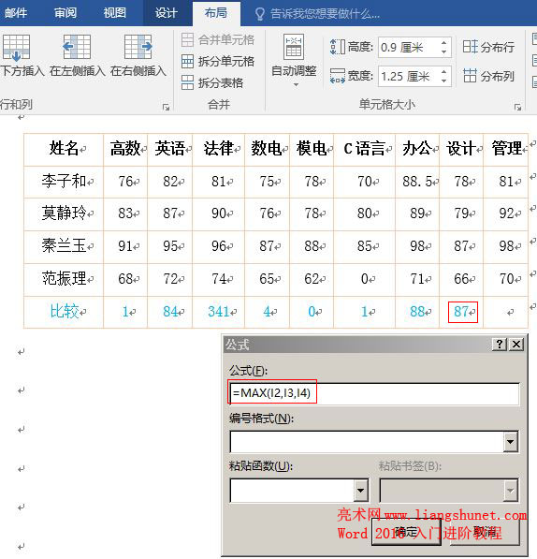Image resolution: width=537 pixels, height=559 pixels.
Task: Click the Insert Left (在左侧插入) icon
Action: pyautogui.click(x=77, y=47)
